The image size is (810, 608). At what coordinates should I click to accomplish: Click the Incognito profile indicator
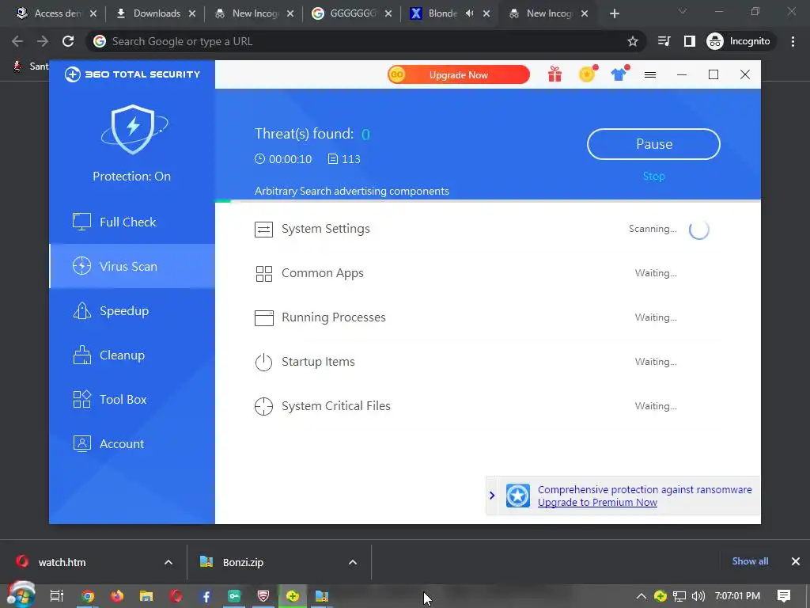739,41
